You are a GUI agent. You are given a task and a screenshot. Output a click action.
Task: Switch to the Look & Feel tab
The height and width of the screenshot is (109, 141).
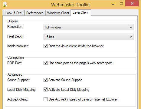click(14, 13)
